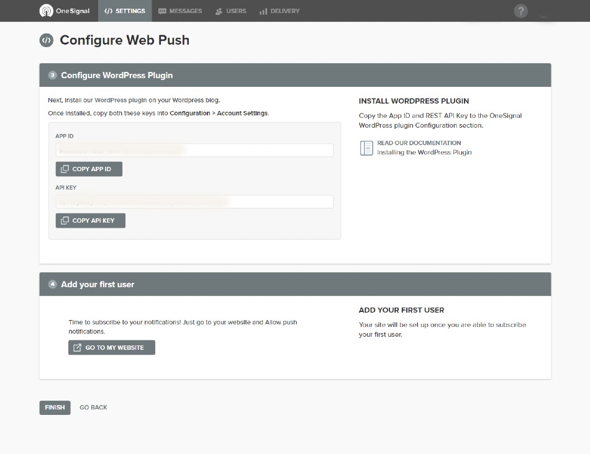Image resolution: width=590 pixels, height=454 pixels.
Task: Click the Finish button
Action: point(55,407)
